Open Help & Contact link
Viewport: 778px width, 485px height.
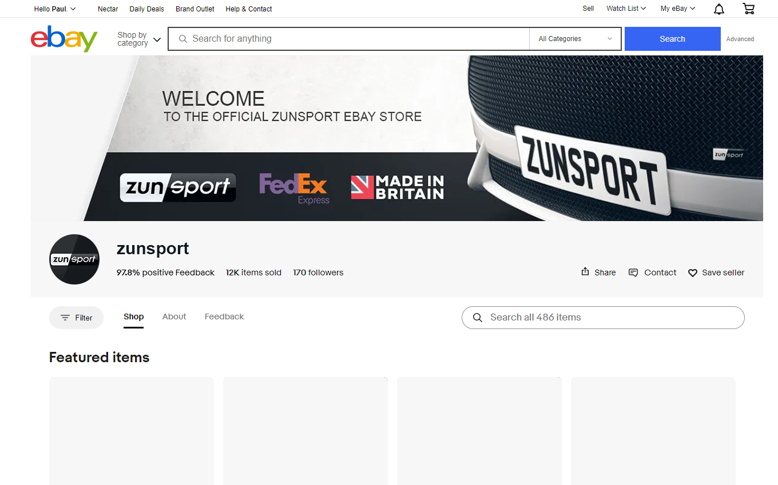tap(249, 9)
